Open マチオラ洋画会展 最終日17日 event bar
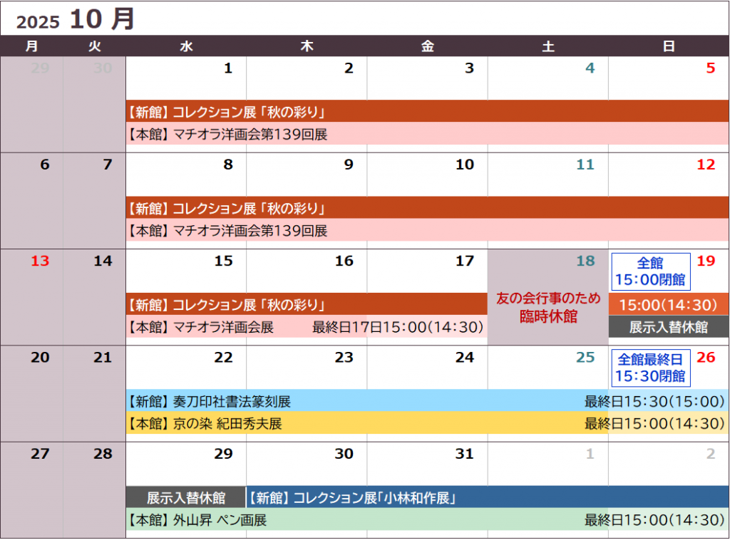The width and height of the screenshot is (730, 540). pos(307,327)
